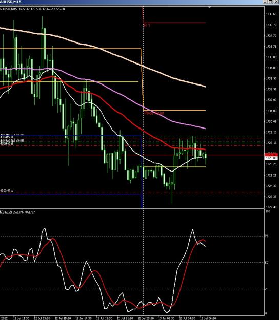Viewport: 280px width, 320px height.
Task: Click price scale value 1723.35
Action: [x=271, y=197]
